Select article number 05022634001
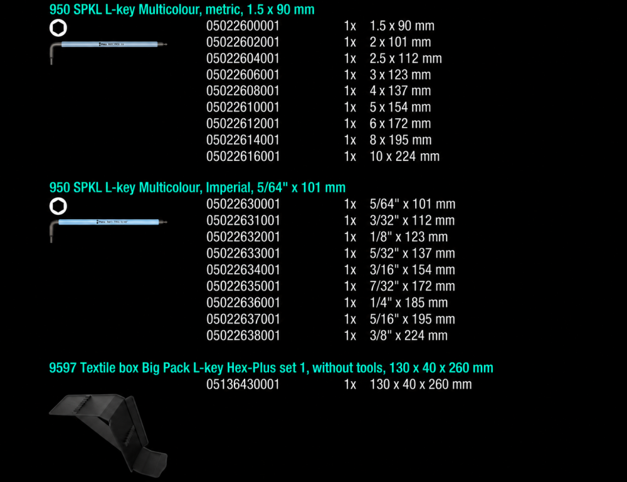Viewport: 627px width, 482px height. (243, 270)
